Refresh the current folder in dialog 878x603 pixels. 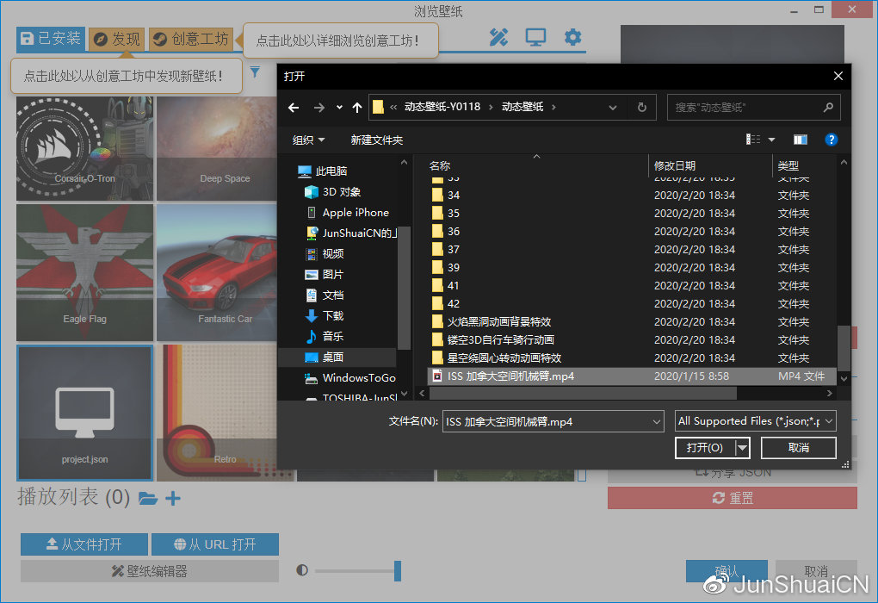coord(641,107)
